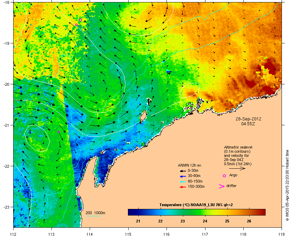The height and width of the screenshot is (236, 292).
Task: Click the 'ANMN 12h av.' legend heading
Action: (x=190, y=165)
